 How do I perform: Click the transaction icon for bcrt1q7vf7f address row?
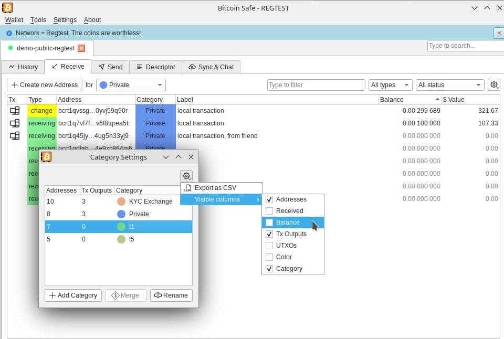coord(15,123)
